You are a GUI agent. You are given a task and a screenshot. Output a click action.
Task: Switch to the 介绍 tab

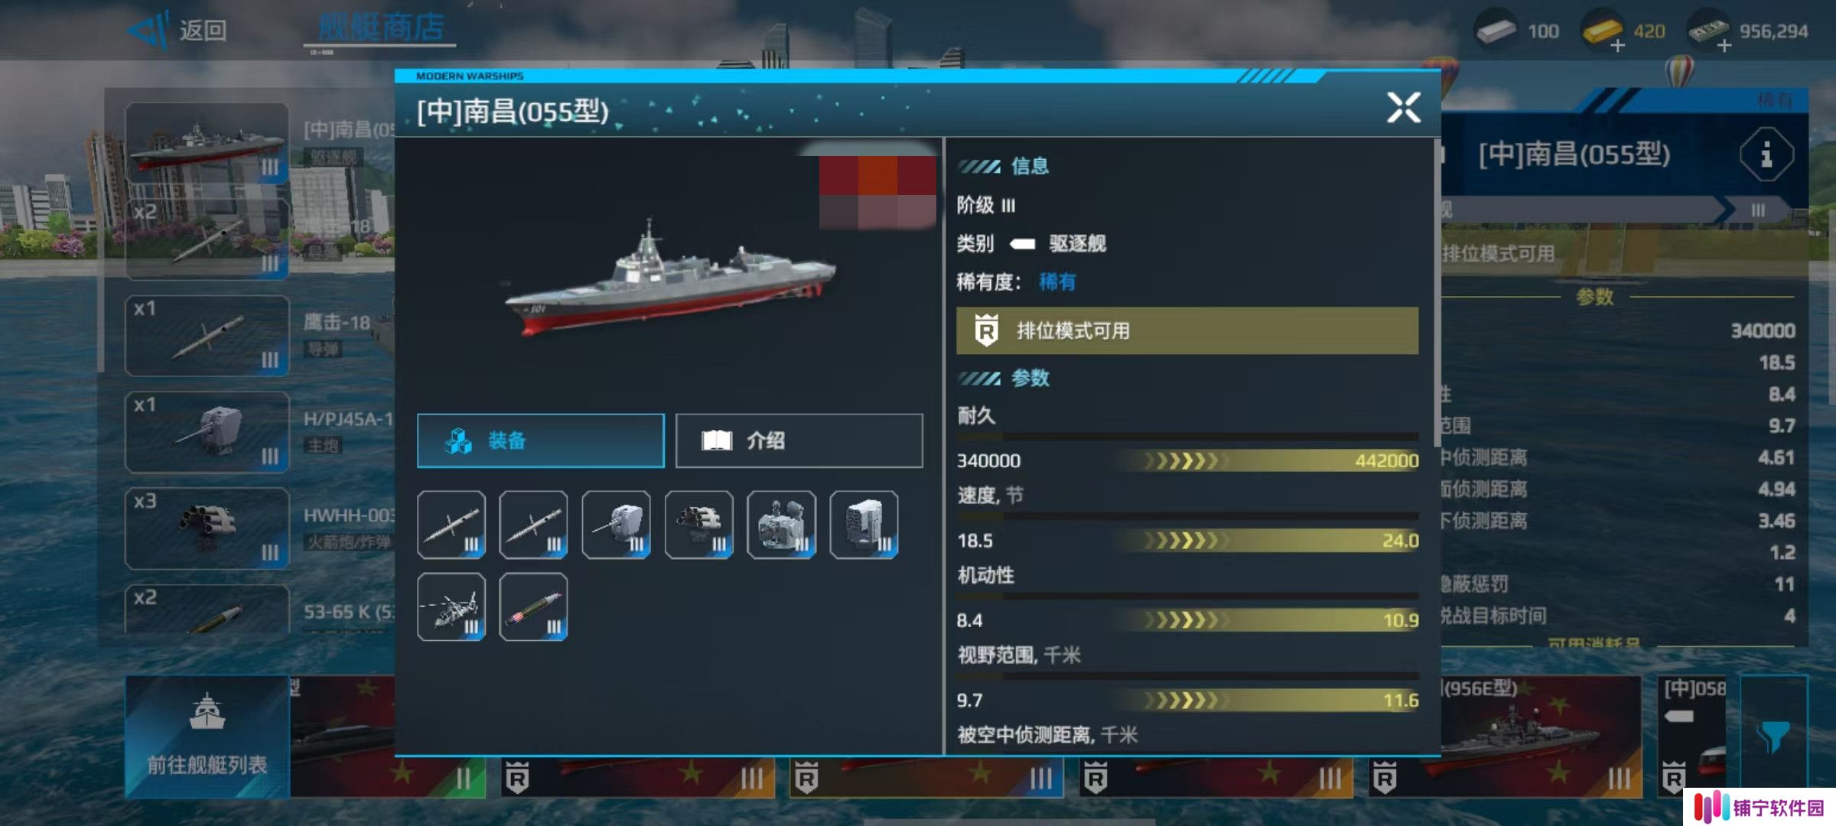click(x=799, y=441)
